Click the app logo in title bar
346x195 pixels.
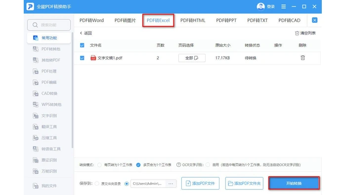(30, 6)
